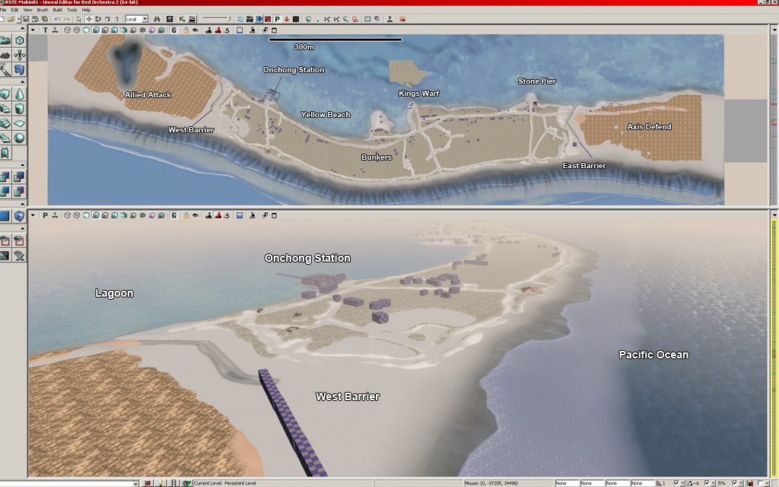Open the Brush menu
Viewport: 779px width, 487px height.
coord(43,10)
